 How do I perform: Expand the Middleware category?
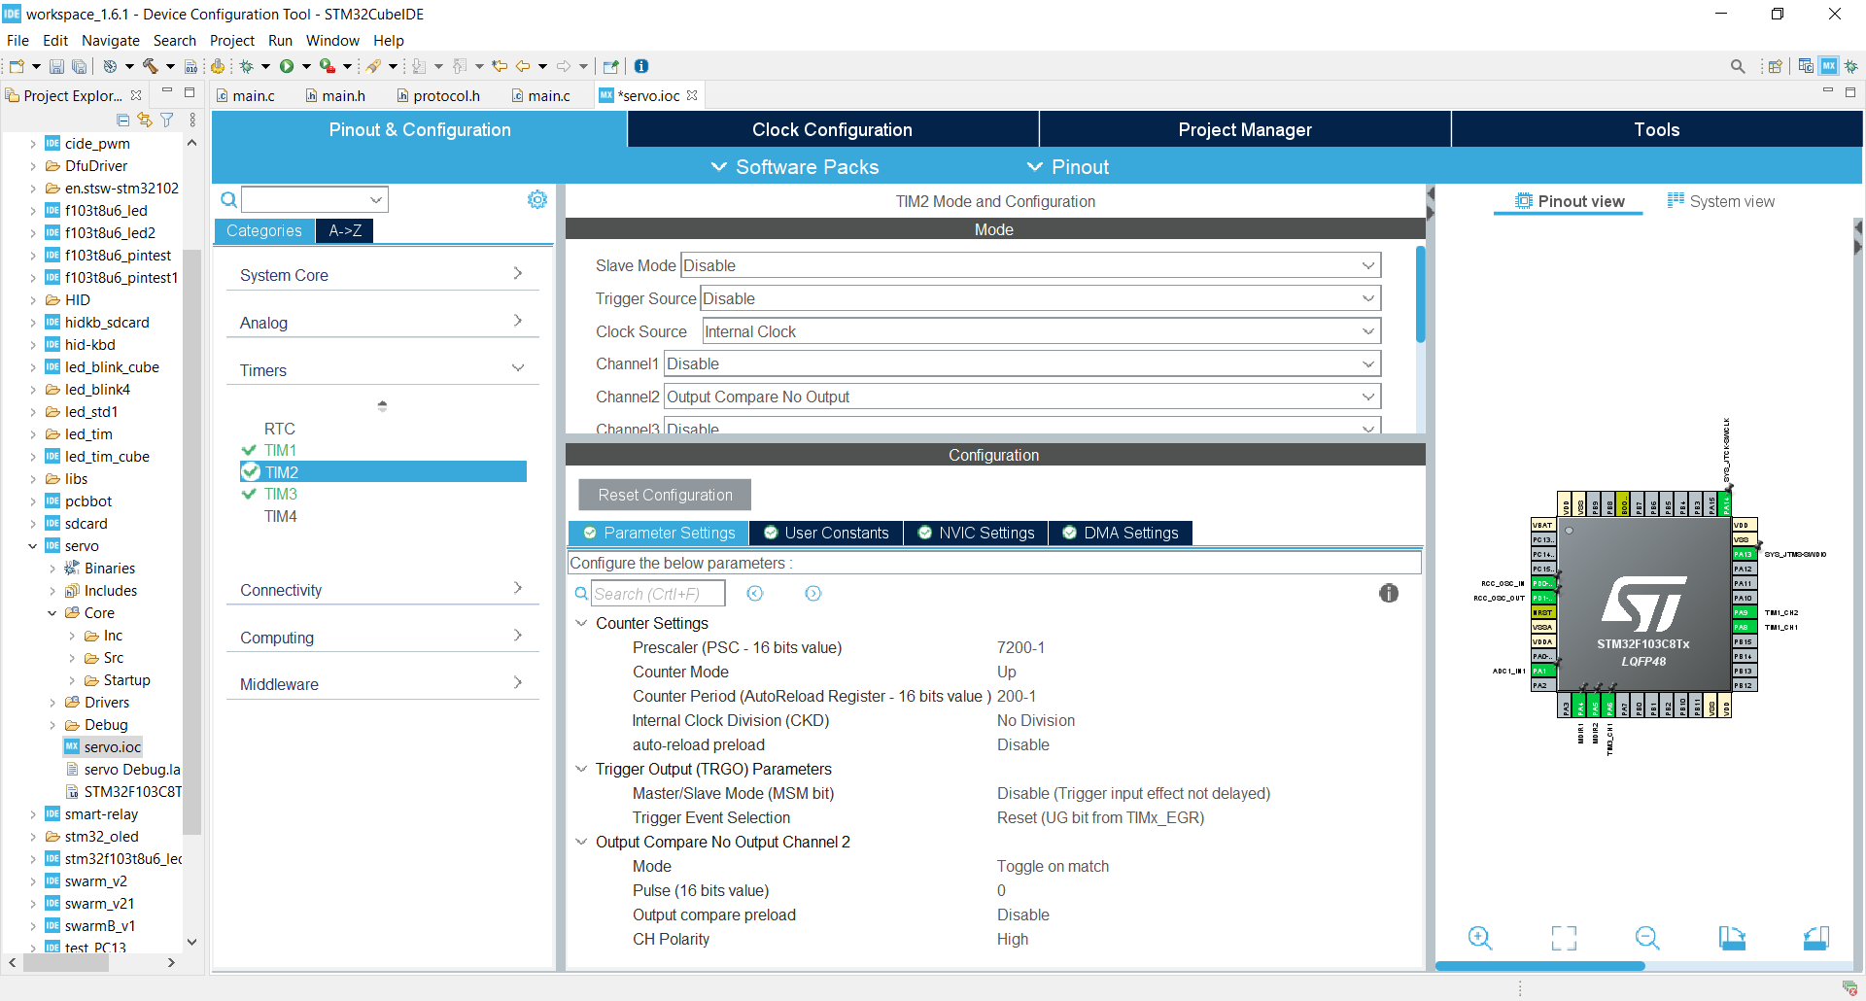382,684
